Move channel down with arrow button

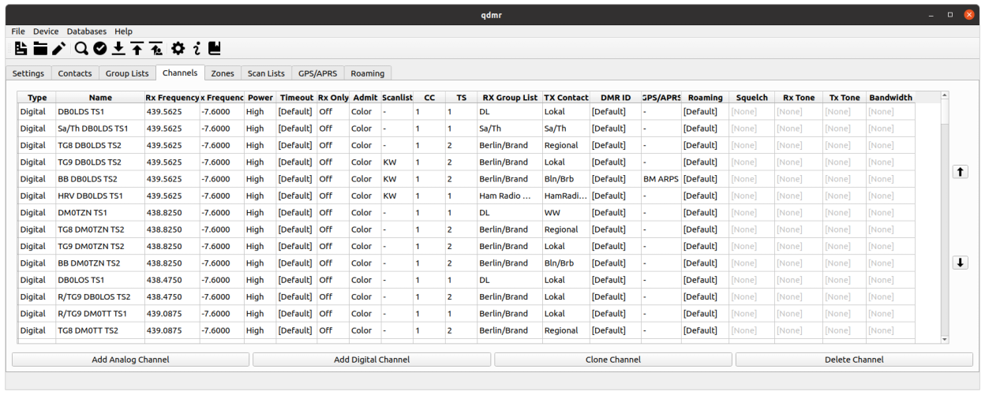coord(960,263)
